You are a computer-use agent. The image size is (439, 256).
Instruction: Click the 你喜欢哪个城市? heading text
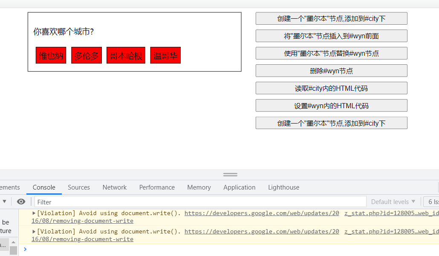point(64,32)
